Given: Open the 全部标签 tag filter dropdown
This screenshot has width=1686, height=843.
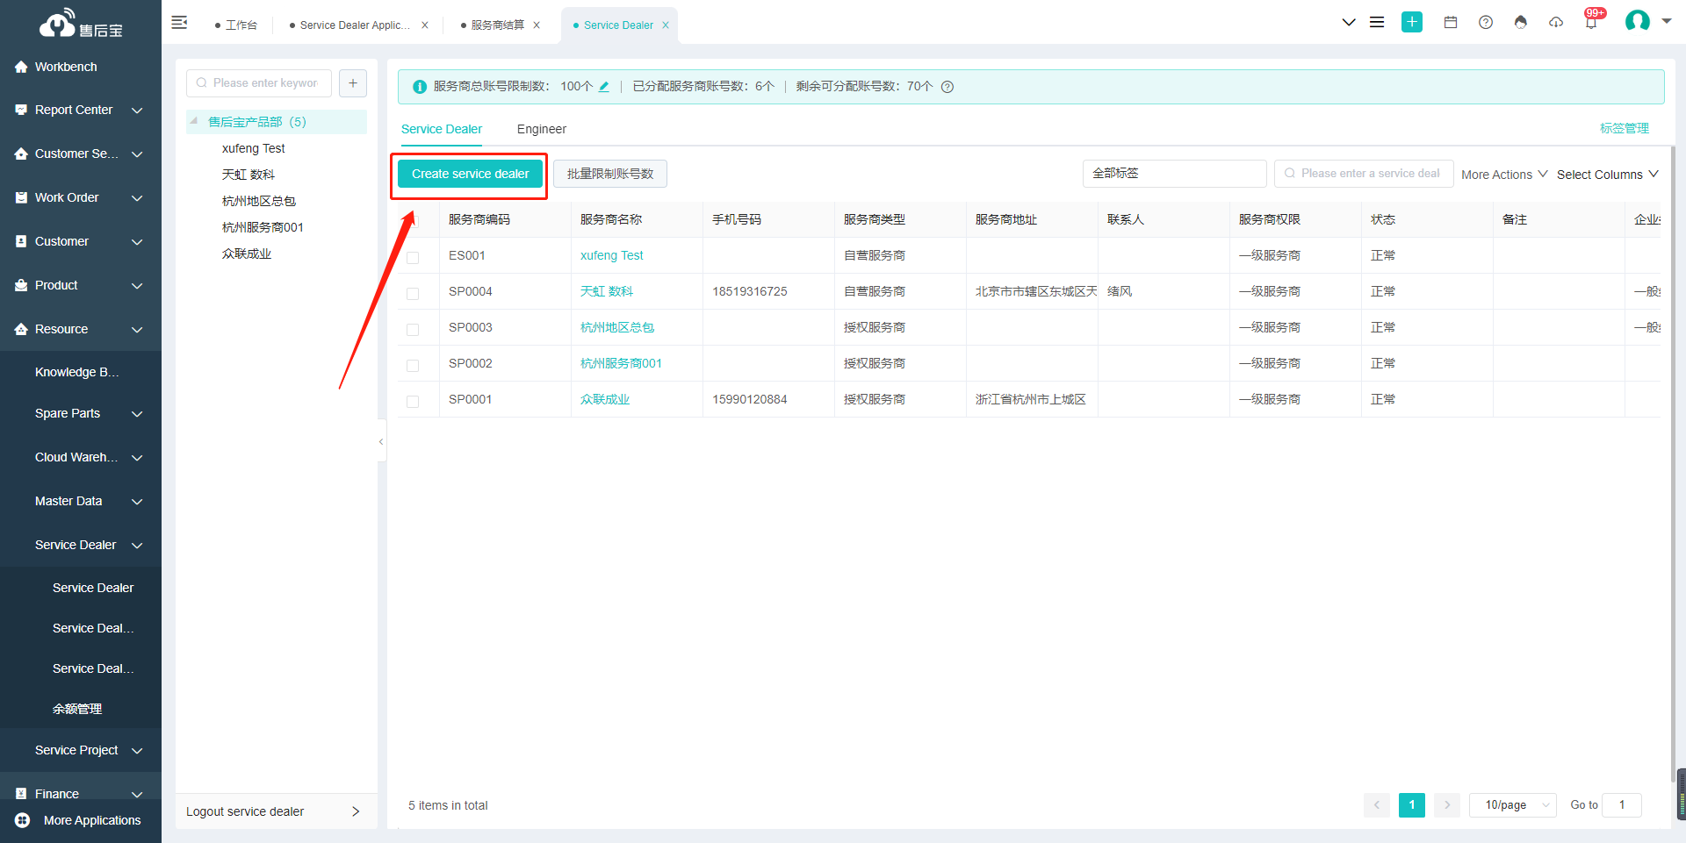Looking at the screenshot, I should click(x=1174, y=174).
